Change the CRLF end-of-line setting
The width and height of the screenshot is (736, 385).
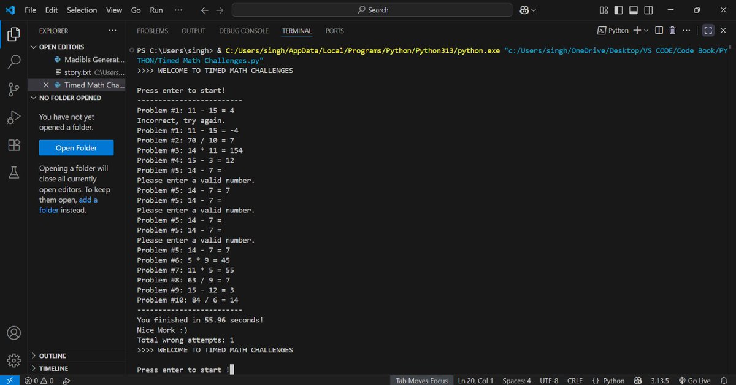tap(575, 381)
